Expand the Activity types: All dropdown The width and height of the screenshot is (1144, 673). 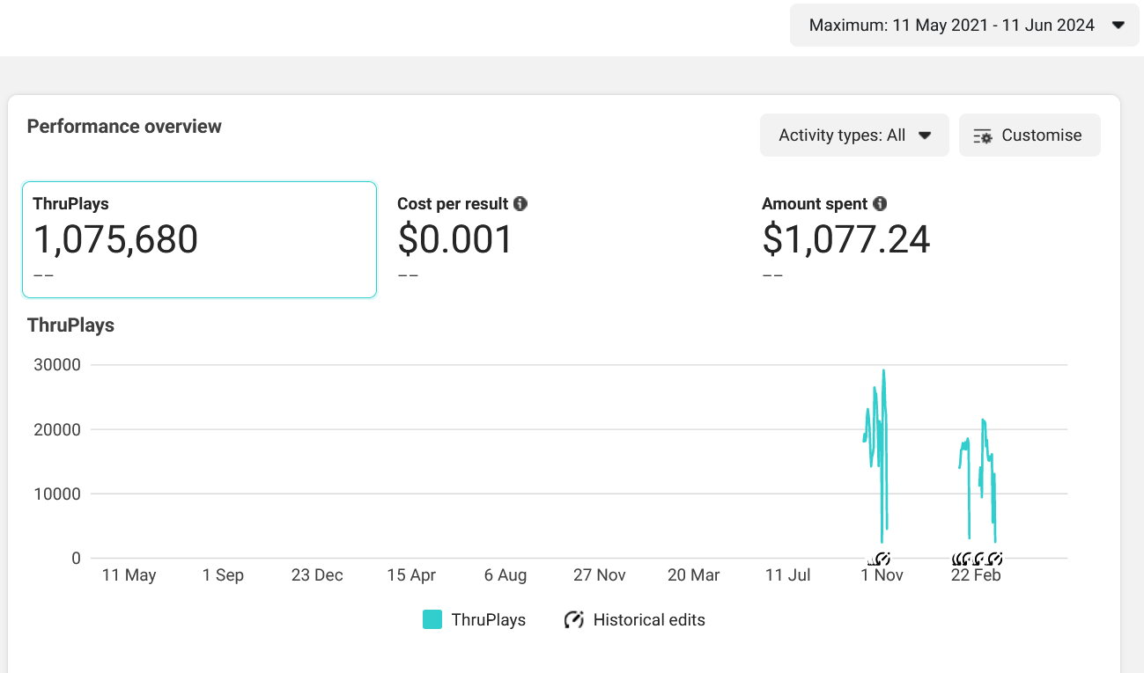842,135
